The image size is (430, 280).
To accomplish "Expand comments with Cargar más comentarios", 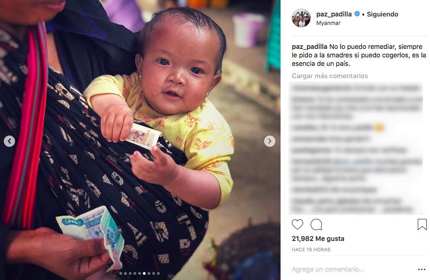I will click(x=329, y=76).
